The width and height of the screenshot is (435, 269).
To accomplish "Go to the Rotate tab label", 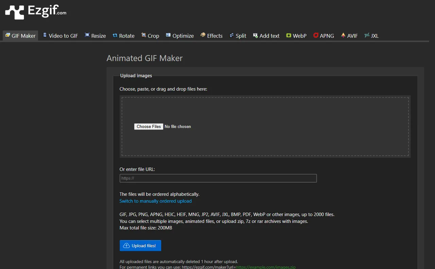I will 127,36.
